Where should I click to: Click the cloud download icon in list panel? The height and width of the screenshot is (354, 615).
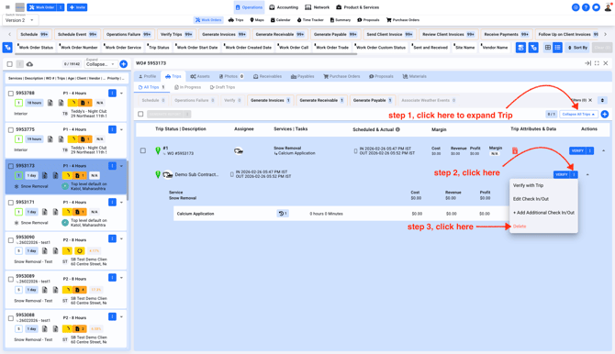[x=29, y=64]
